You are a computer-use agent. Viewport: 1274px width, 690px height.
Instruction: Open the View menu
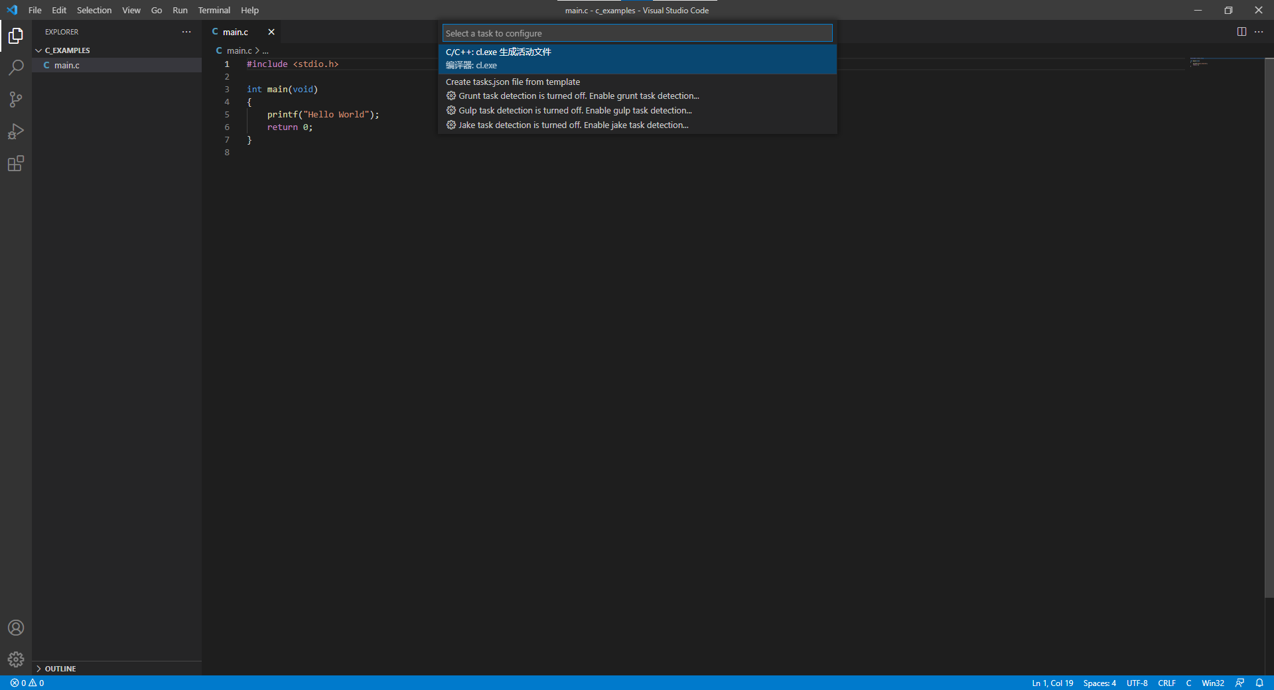click(x=131, y=10)
